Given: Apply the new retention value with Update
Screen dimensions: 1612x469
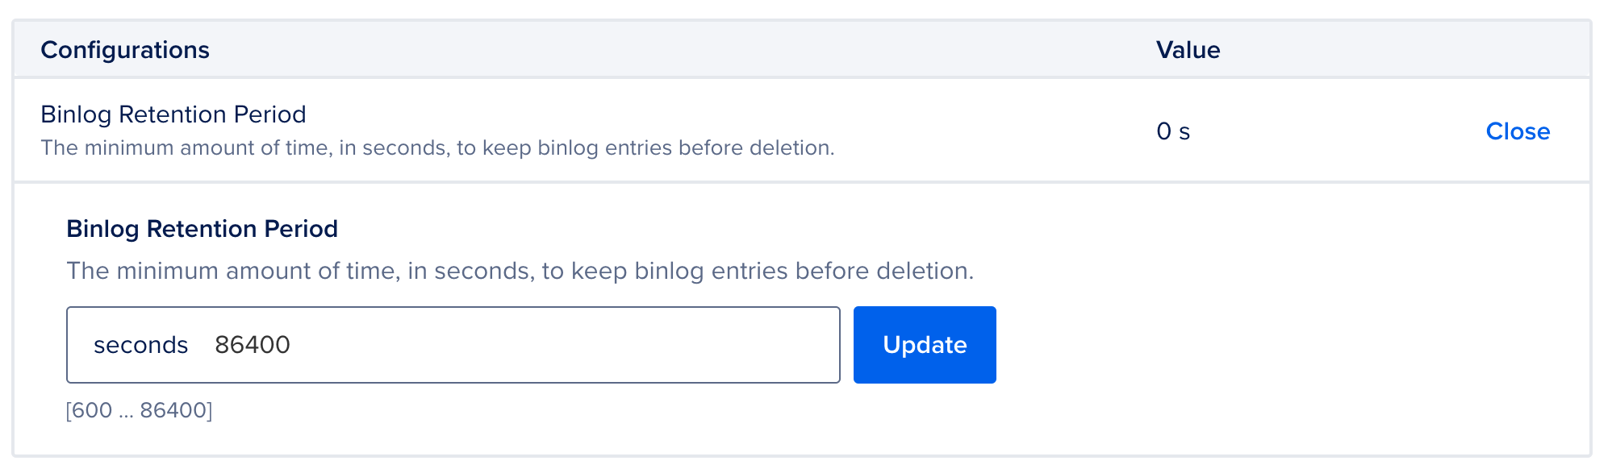Looking at the screenshot, I should point(923,344).
